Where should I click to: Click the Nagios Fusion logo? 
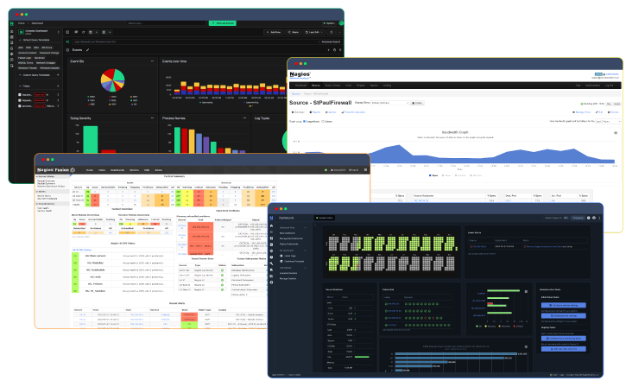pyautogui.click(x=56, y=170)
